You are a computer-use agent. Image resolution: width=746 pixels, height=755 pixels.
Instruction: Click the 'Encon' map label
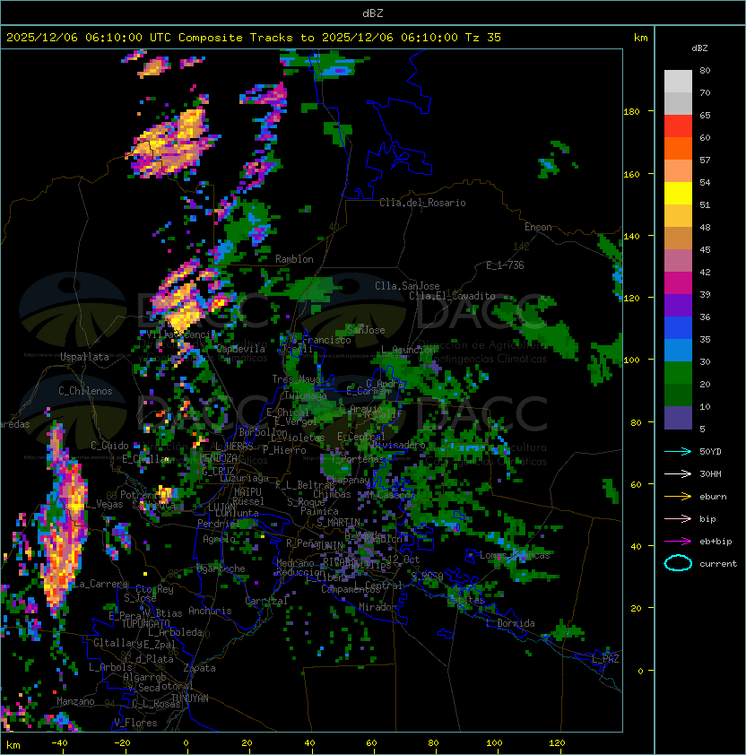coord(538,227)
